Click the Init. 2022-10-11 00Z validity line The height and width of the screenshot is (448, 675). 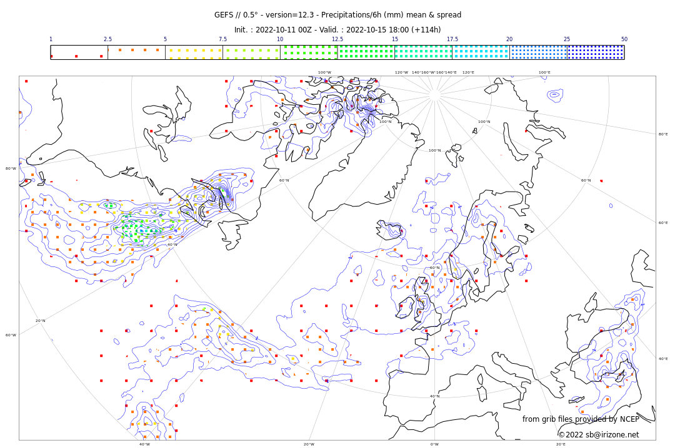[x=337, y=30]
